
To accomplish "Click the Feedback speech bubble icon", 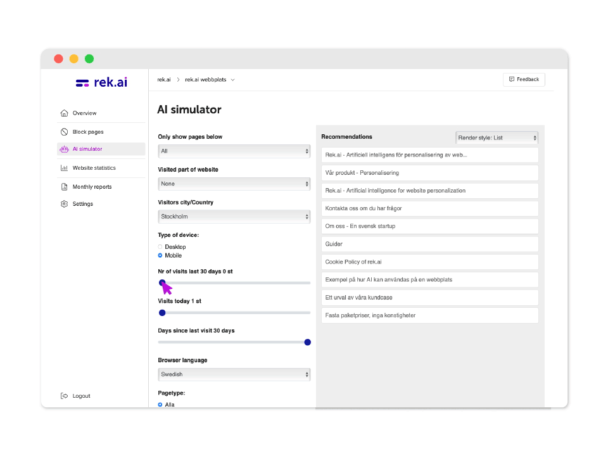I will 512,79.
